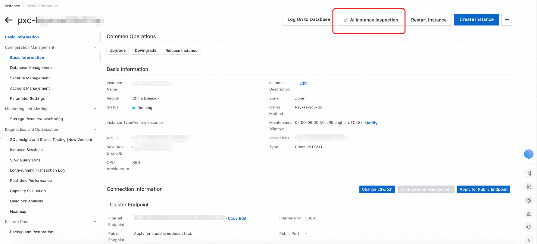Open Capacity Evaluation page
This screenshot has width=537, height=244.
[x=28, y=191]
